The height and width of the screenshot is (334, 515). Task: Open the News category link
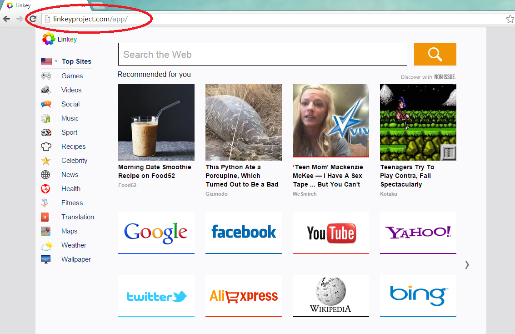(70, 175)
